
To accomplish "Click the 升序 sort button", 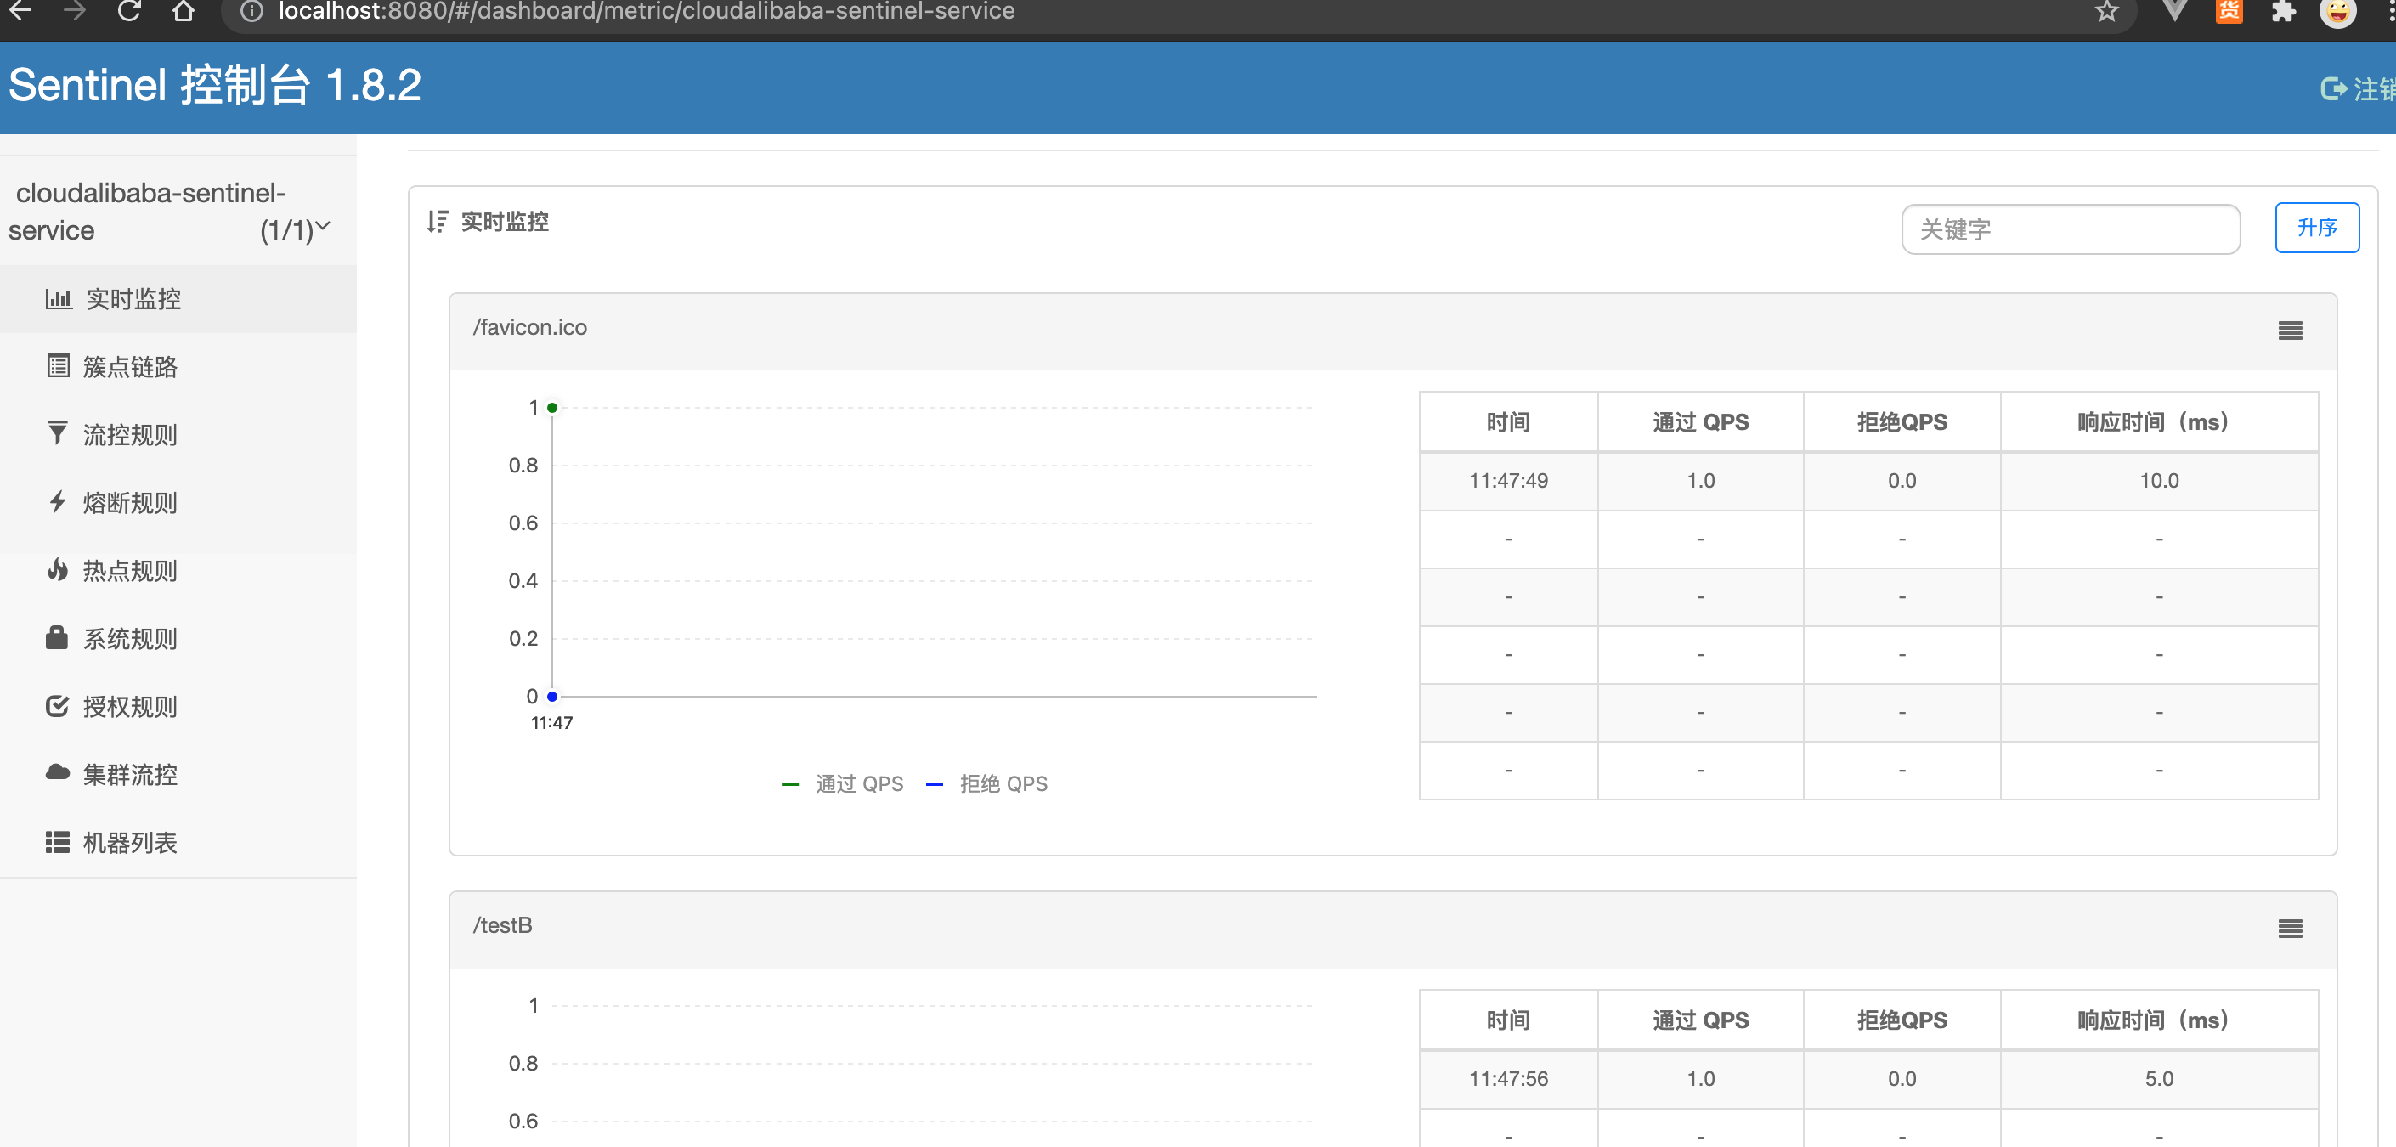I will (x=2316, y=228).
